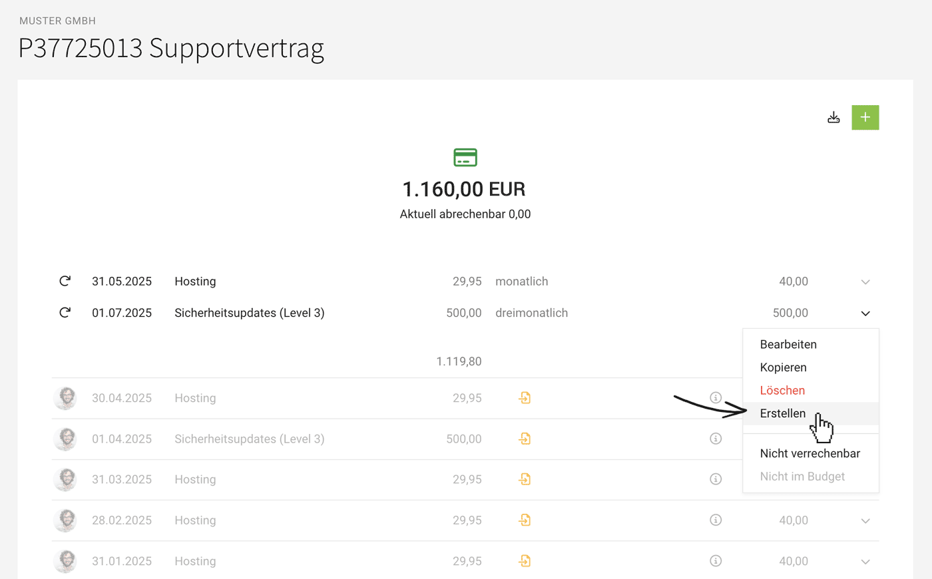Click recurring icon beside 01.07.2025 Sicherheitsupdates

click(x=65, y=312)
